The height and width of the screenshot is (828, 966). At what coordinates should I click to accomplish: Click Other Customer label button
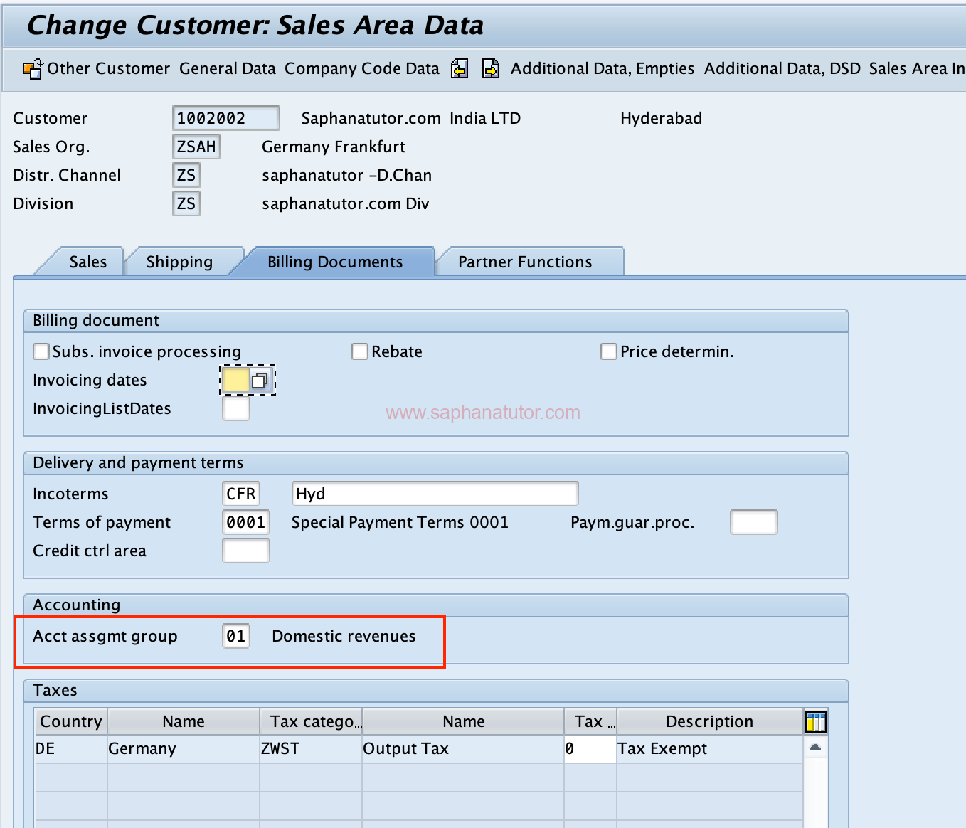(x=109, y=68)
